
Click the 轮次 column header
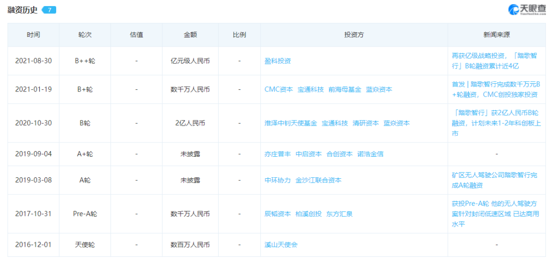click(85, 35)
